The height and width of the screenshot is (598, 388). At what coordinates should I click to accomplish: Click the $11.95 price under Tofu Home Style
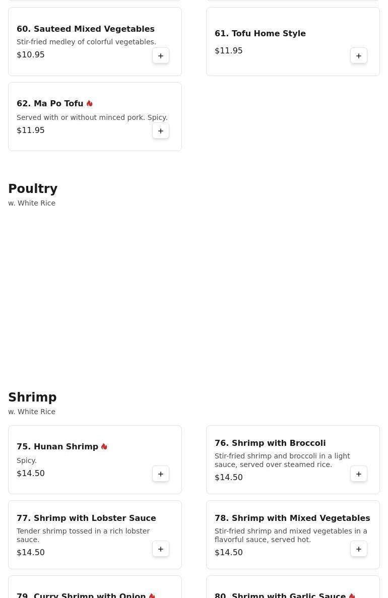click(x=229, y=51)
